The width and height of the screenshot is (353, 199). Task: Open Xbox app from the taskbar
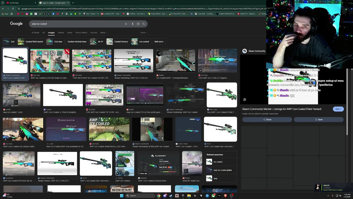coord(213,196)
